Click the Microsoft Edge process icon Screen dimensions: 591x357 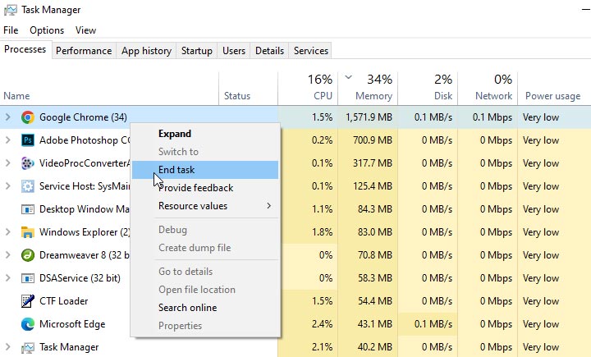pos(28,324)
